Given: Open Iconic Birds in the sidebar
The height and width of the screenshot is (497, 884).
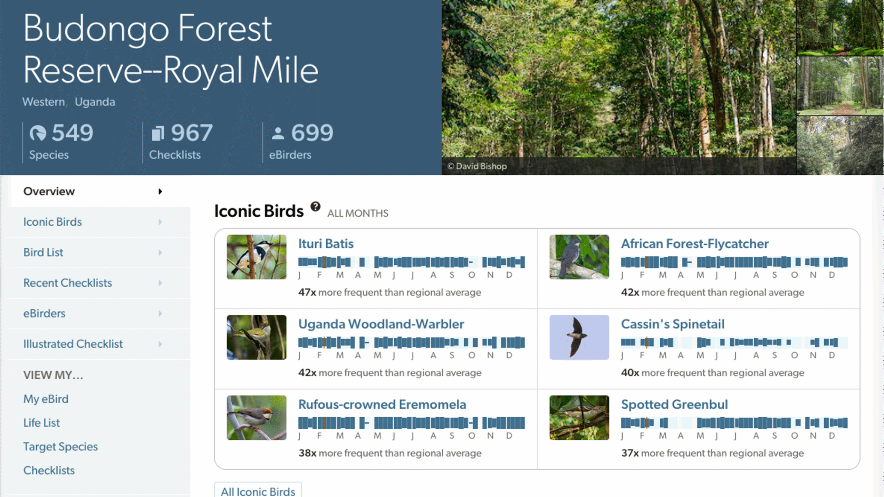Looking at the screenshot, I should [52, 222].
